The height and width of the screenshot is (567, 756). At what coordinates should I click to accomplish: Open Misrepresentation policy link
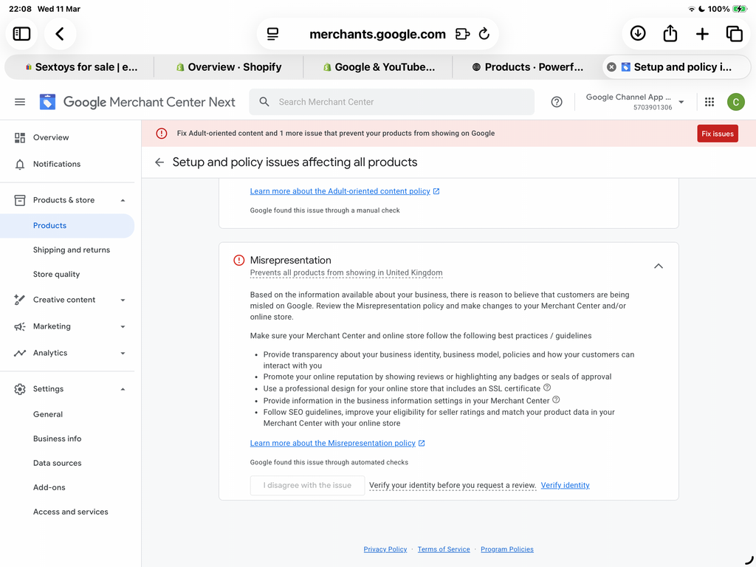pyautogui.click(x=337, y=443)
